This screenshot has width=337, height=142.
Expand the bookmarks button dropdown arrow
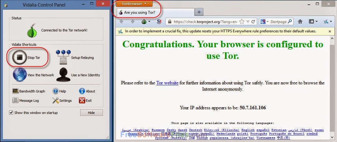316,21
